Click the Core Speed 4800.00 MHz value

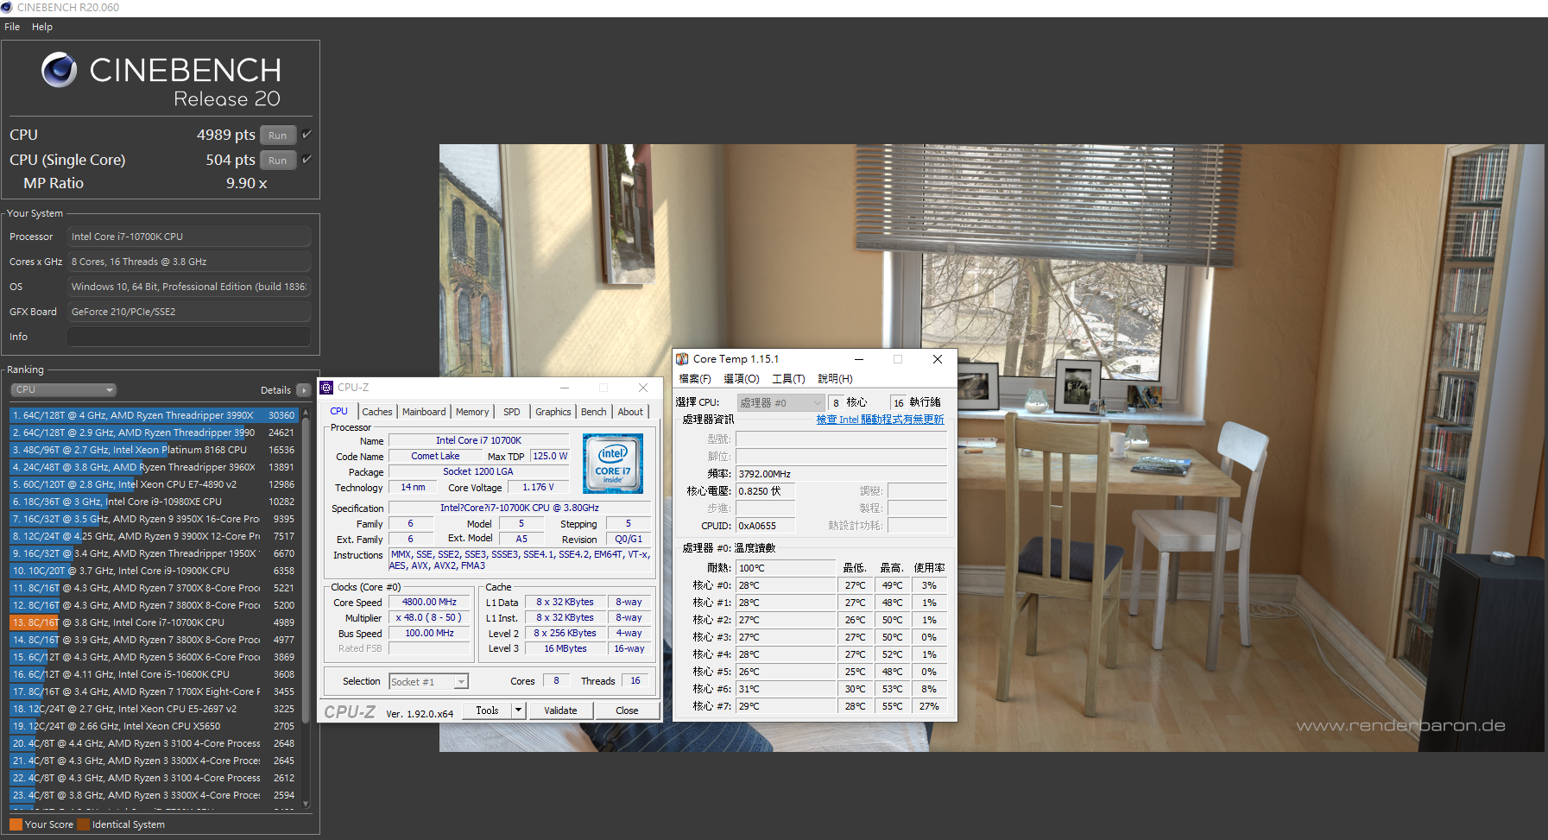[429, 603]
